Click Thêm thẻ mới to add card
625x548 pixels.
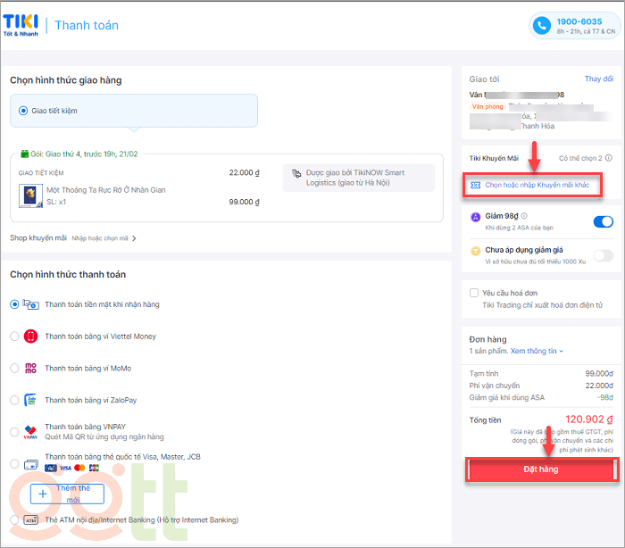point(68,493)
